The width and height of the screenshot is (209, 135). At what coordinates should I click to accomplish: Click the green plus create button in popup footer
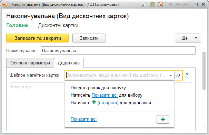tap(163, 119)
